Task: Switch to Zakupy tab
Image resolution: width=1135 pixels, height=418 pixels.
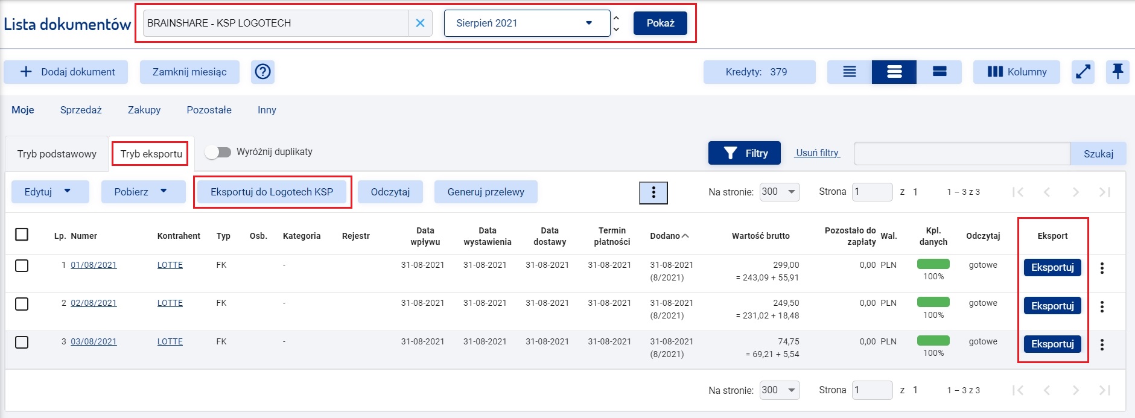Action: click(144, 110)
